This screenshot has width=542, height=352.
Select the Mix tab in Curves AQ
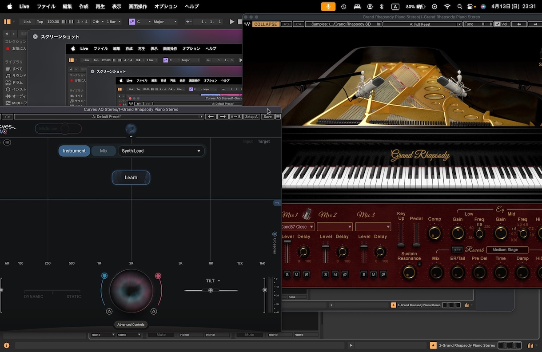pos(104,151)
